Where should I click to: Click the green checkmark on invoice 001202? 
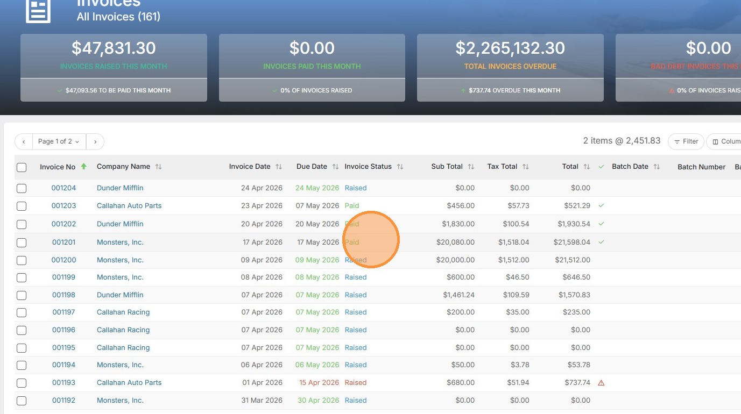click(601, 224)
